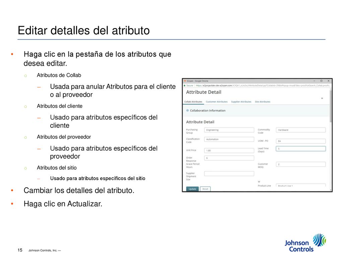
Task: Click the text 'Atributos del proveedor'
Action: point(64,137)
